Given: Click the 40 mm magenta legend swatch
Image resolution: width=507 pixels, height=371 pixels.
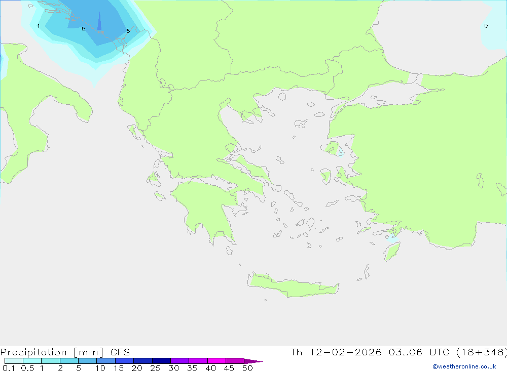Looking at the screenshot, I should tap(216, 361).
